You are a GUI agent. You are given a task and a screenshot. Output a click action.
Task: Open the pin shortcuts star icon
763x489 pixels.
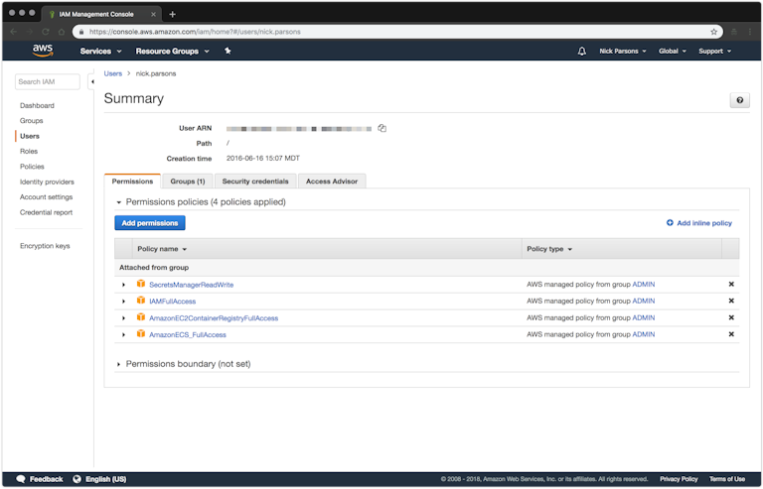[x=228, y=51]
